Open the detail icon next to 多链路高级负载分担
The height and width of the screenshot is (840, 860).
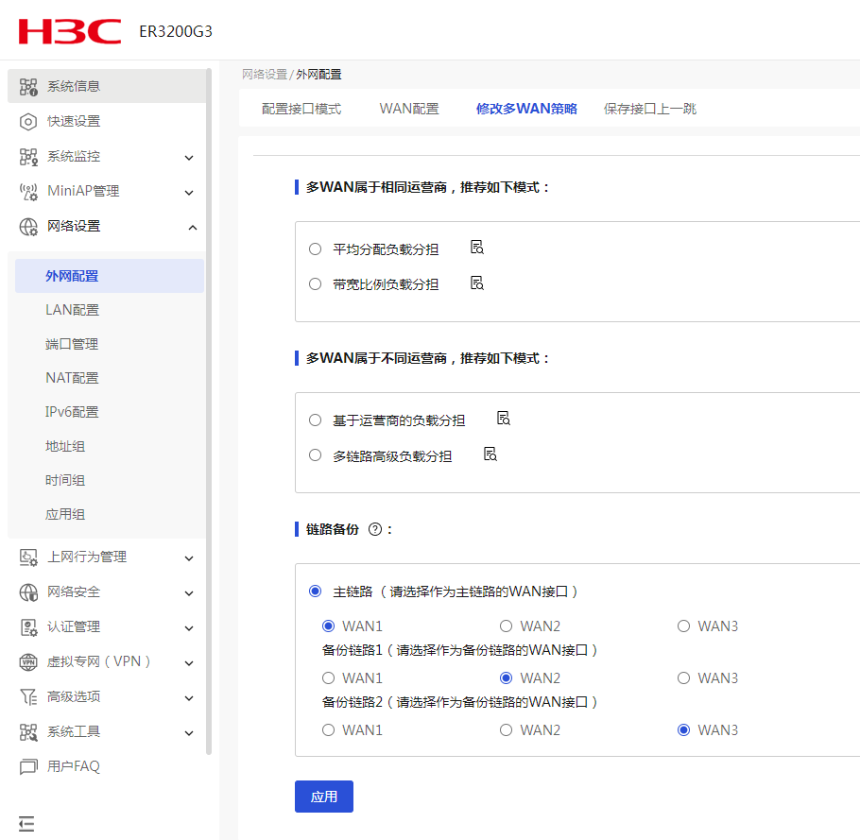[490, 454]
